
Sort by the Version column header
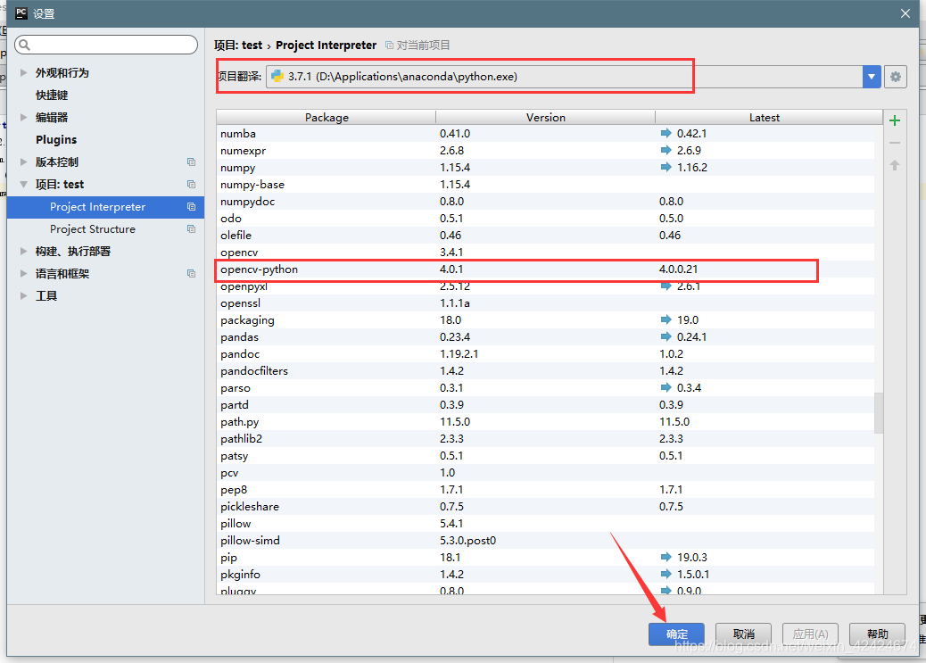point(546,117)
